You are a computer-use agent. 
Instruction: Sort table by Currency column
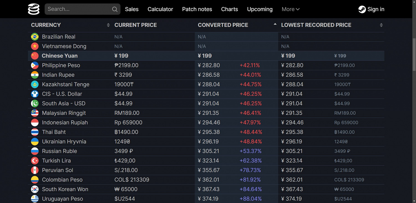108,25
